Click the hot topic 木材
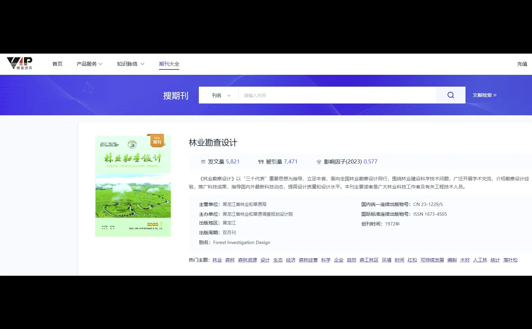The width and height of the screenshot is (532, 329). (465, 260)
